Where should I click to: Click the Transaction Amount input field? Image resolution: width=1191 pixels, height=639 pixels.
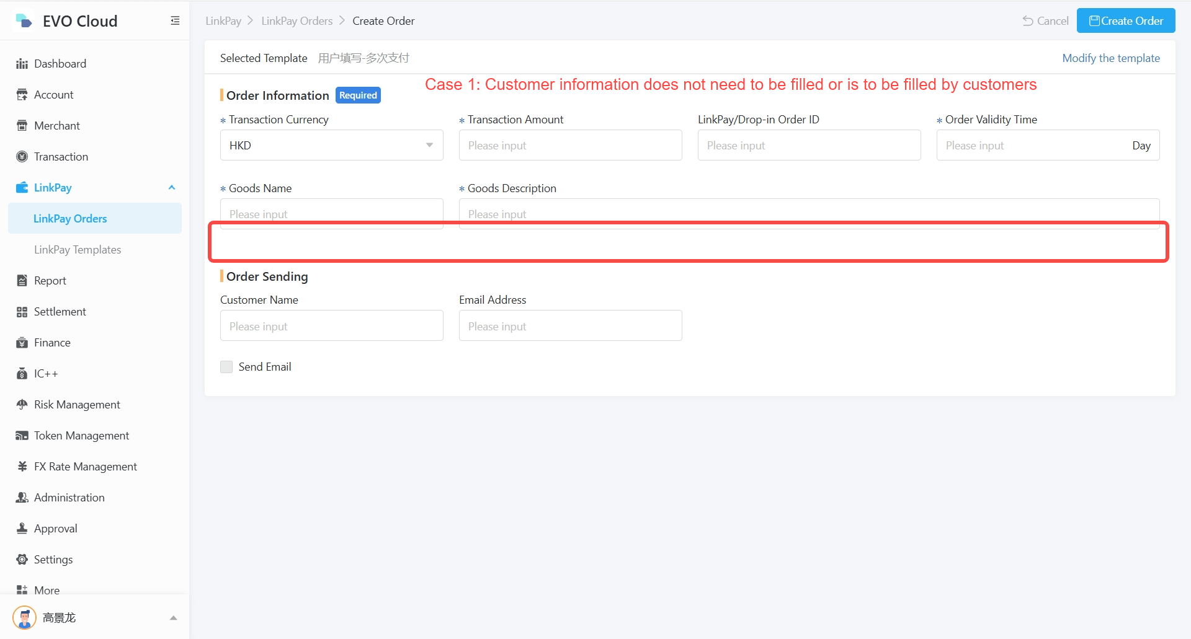pos(570,146)
